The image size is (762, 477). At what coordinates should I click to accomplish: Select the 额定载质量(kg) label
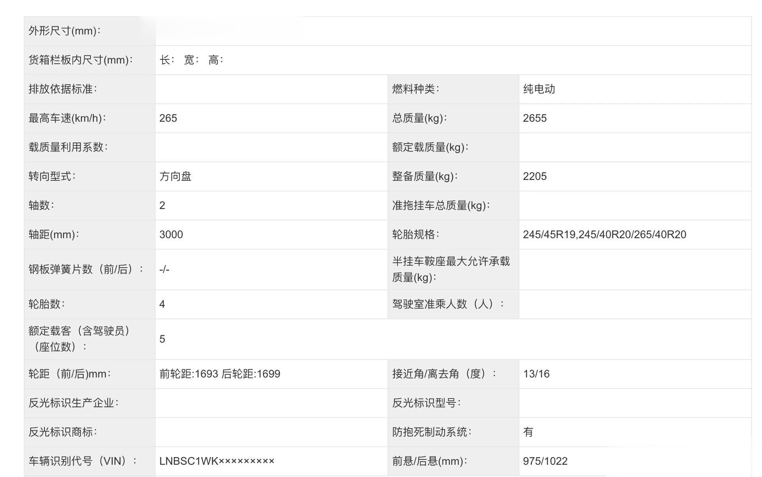point(430,147)
